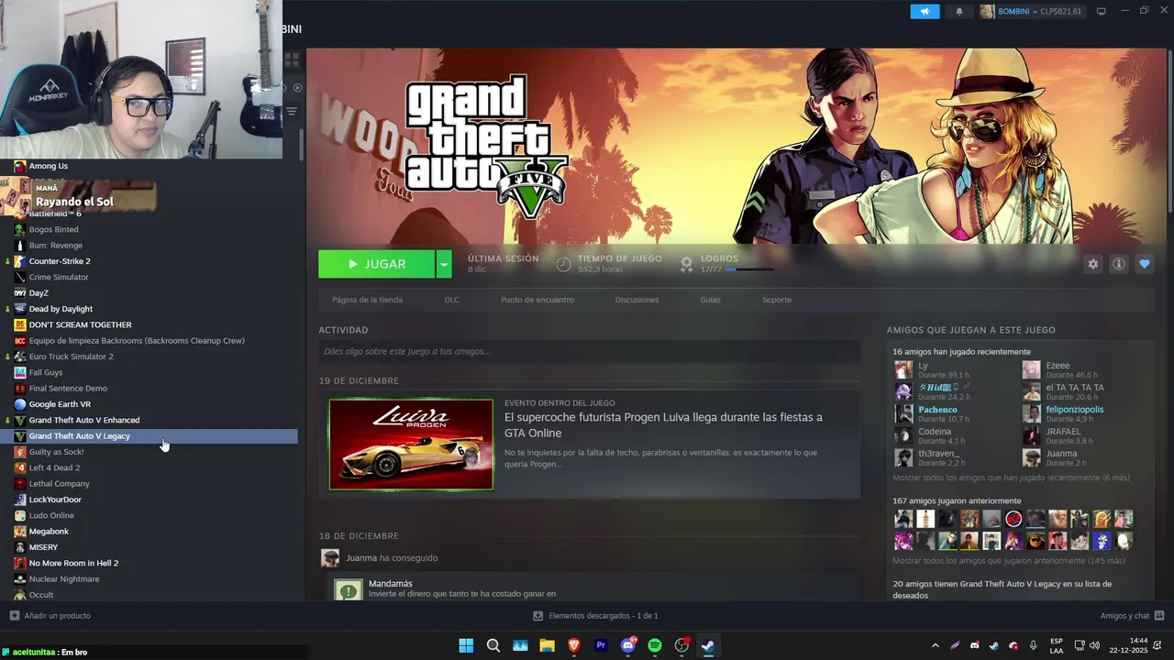Click the Steam taskbar icon
The width and height of the screenshot is (1174, 660).
click(708, 645)
